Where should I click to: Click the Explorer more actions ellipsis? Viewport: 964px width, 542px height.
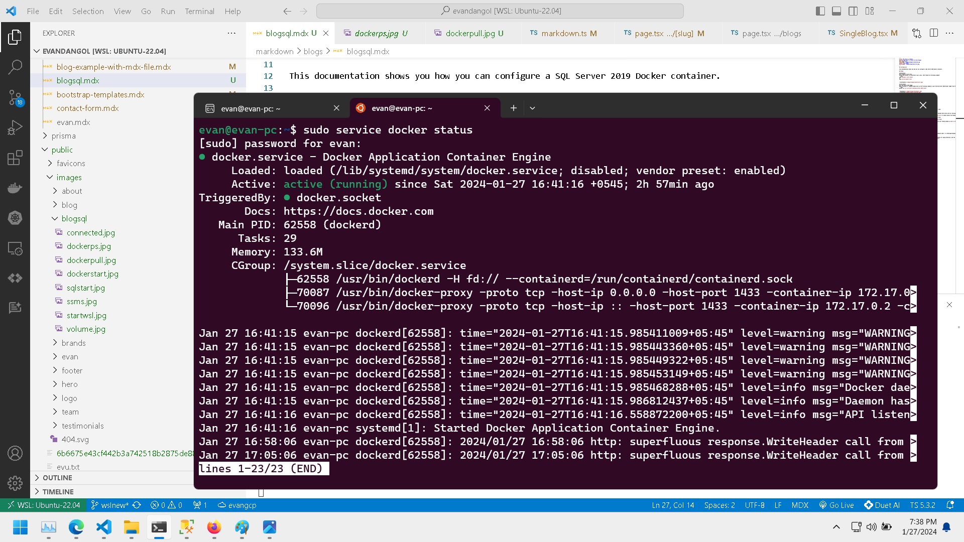click(231, 33)
